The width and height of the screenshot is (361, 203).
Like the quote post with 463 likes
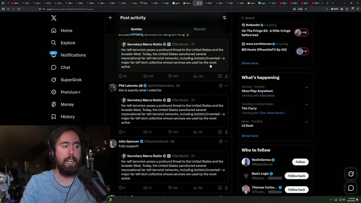click(173, 76)
